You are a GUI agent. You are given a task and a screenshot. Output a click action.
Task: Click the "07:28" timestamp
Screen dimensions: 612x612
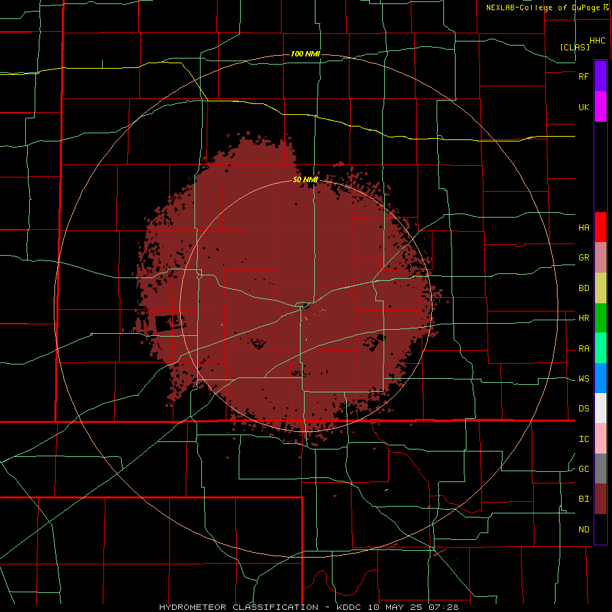pos(445,607)
